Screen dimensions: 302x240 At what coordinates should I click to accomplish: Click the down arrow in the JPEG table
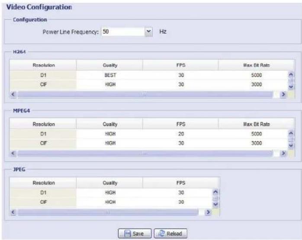click(x=215, y=204)
